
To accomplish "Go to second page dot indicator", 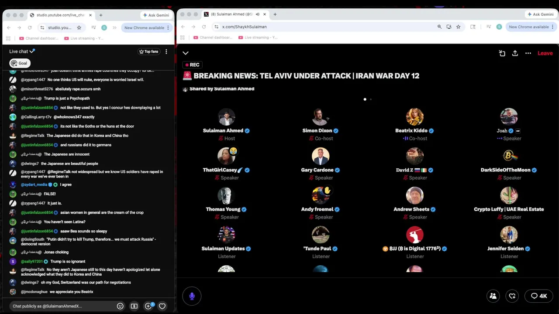I will (371, 99).
